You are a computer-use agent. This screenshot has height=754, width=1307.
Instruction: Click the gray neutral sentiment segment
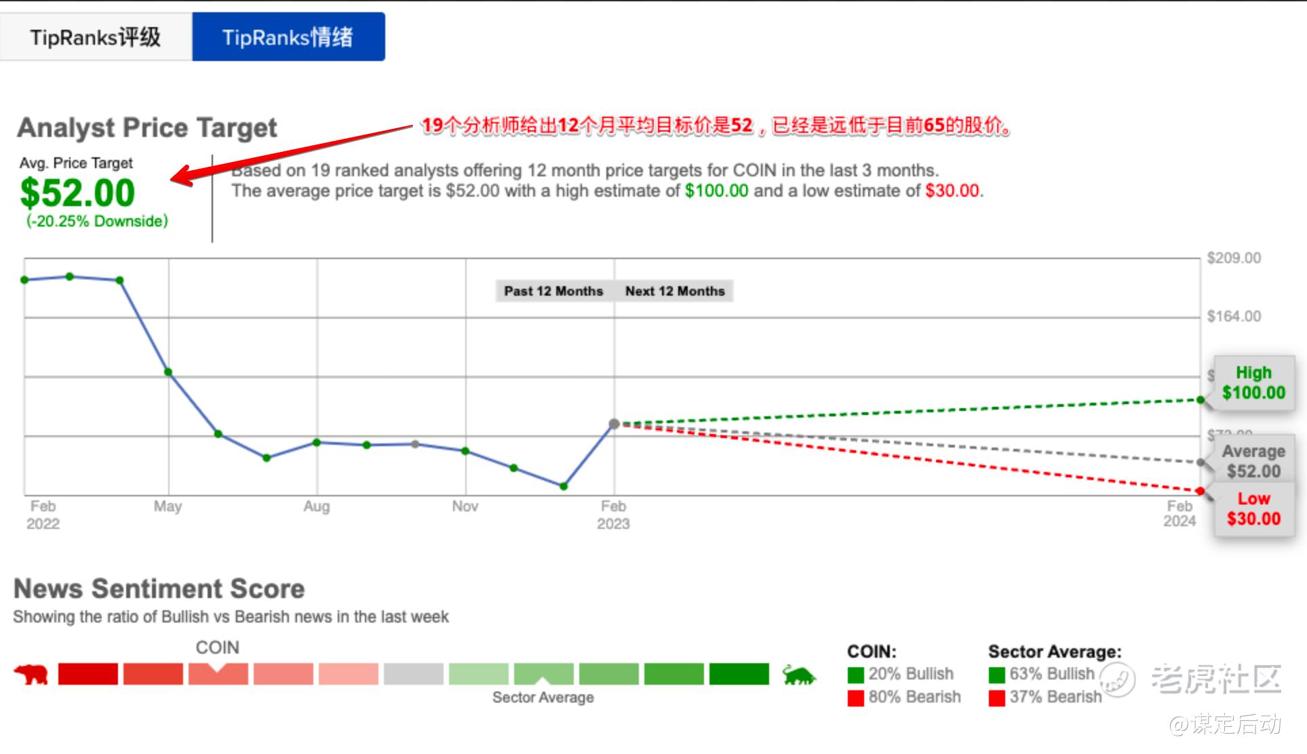click(x=414, y=674)
